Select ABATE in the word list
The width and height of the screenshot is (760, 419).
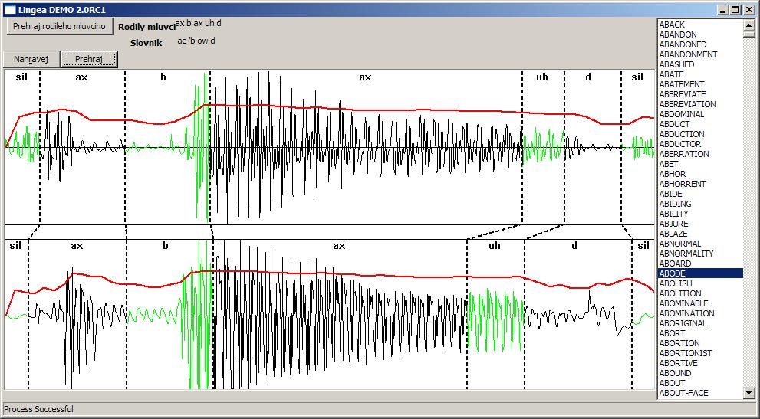click(x=700, y=74)
